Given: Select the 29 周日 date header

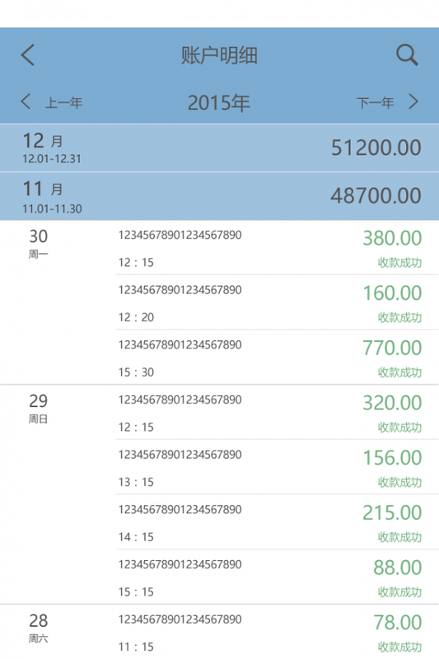Looking at the screenshot, I should click(38, 408).
